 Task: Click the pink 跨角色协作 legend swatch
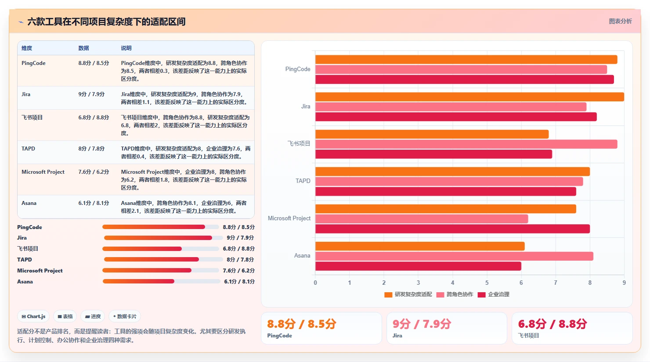440,294
